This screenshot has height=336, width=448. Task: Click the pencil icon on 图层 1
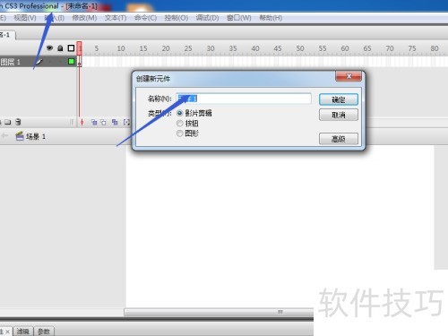(x=39, y=62)
